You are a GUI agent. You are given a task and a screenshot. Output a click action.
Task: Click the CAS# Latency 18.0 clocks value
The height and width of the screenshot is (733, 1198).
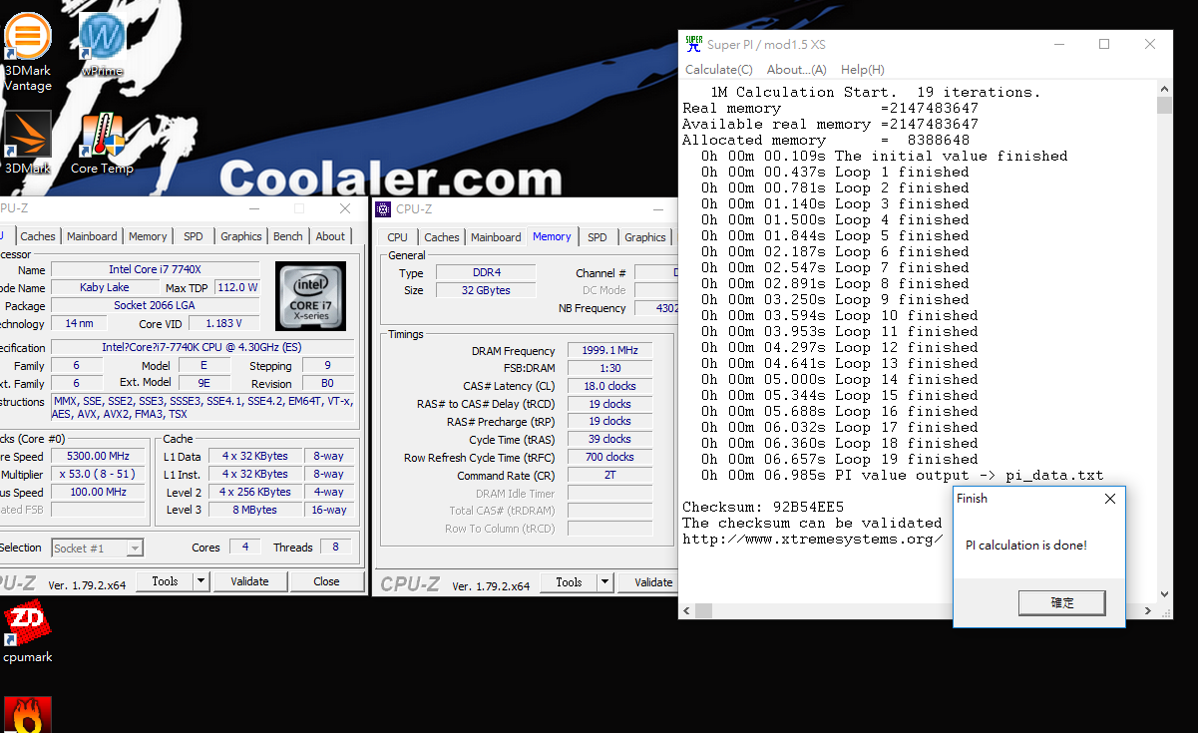click(608, 386)
